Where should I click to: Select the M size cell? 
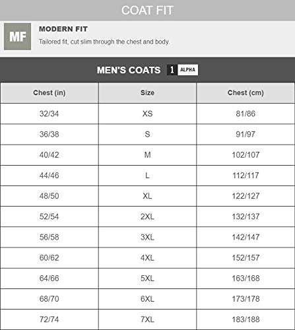(147, 155)
